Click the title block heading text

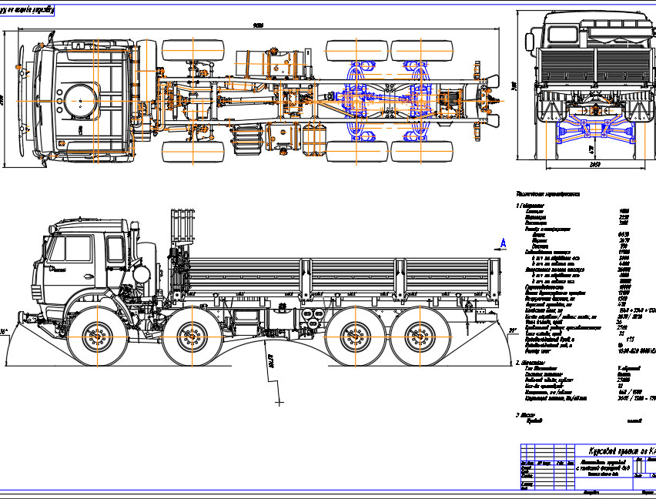pos(621,451)
